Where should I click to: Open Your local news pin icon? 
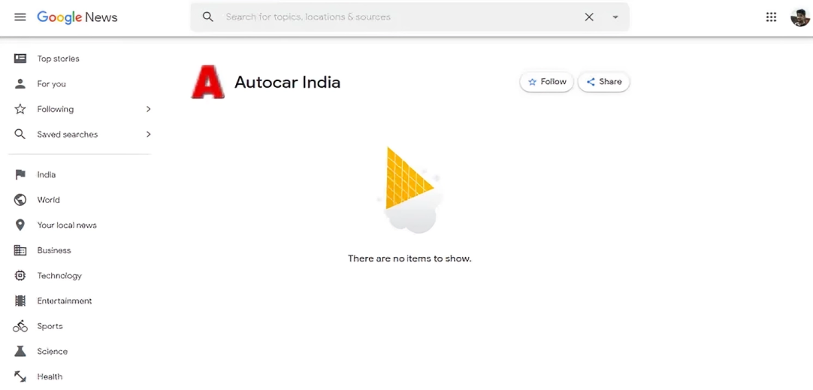pyautogui.click(x=20, y=225)
